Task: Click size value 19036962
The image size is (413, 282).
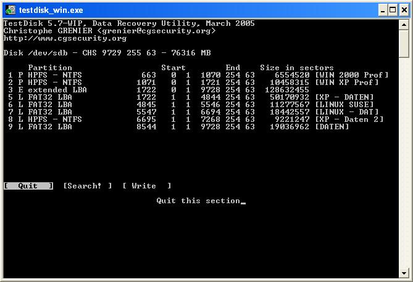Action: point(290,127)
